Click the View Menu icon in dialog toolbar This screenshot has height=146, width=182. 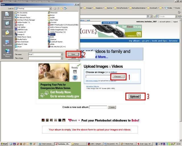pyautogui.click(x=66, y=9)
